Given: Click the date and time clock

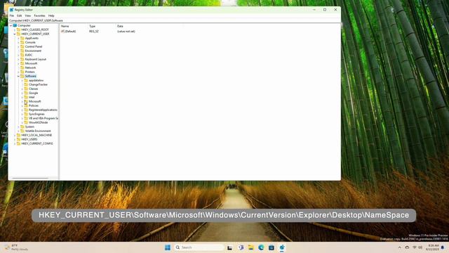Looking at the screenshot, I should click(432, 247).
